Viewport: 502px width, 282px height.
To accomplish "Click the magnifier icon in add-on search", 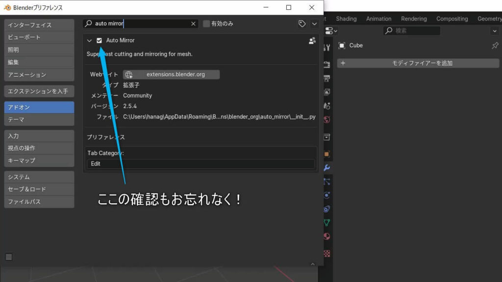I will [x=88, y=23].
